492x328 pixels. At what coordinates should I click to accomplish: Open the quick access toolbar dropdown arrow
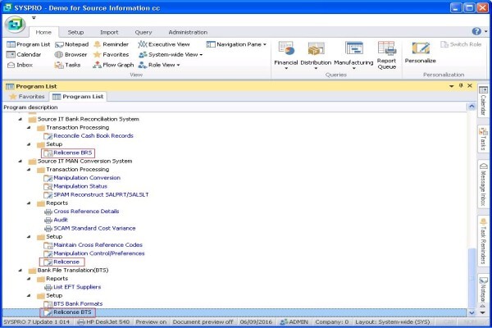(34, 18)
